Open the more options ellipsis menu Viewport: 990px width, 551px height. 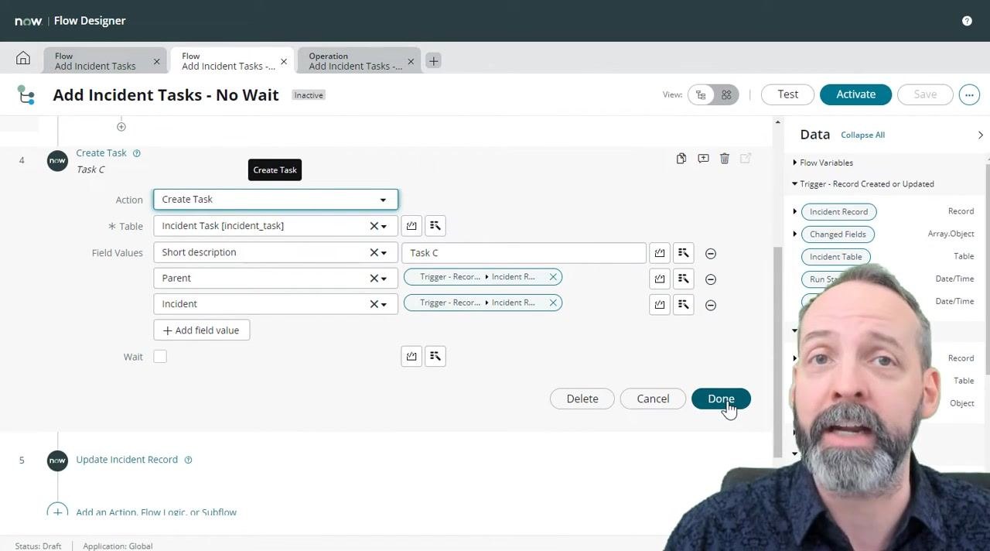[969, 94]
